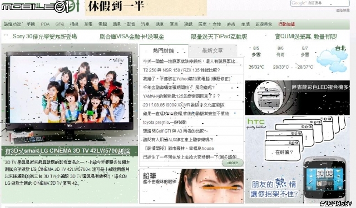The width and height of the screenshot is (356, 208).
Task: Open the 旅遊美食 category
Action: (x=263, y=24)
